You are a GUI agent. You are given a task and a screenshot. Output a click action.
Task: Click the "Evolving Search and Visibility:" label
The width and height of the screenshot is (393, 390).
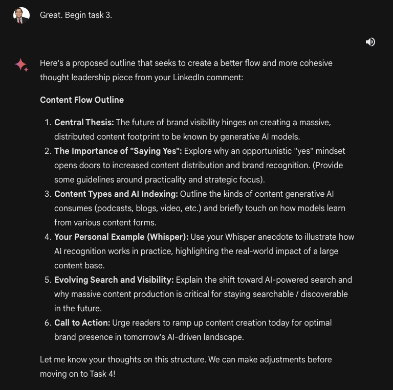coord(114,280)
